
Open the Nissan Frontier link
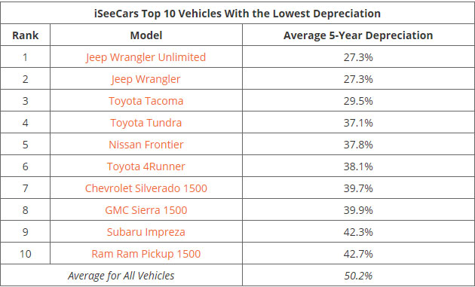(146, 145)
